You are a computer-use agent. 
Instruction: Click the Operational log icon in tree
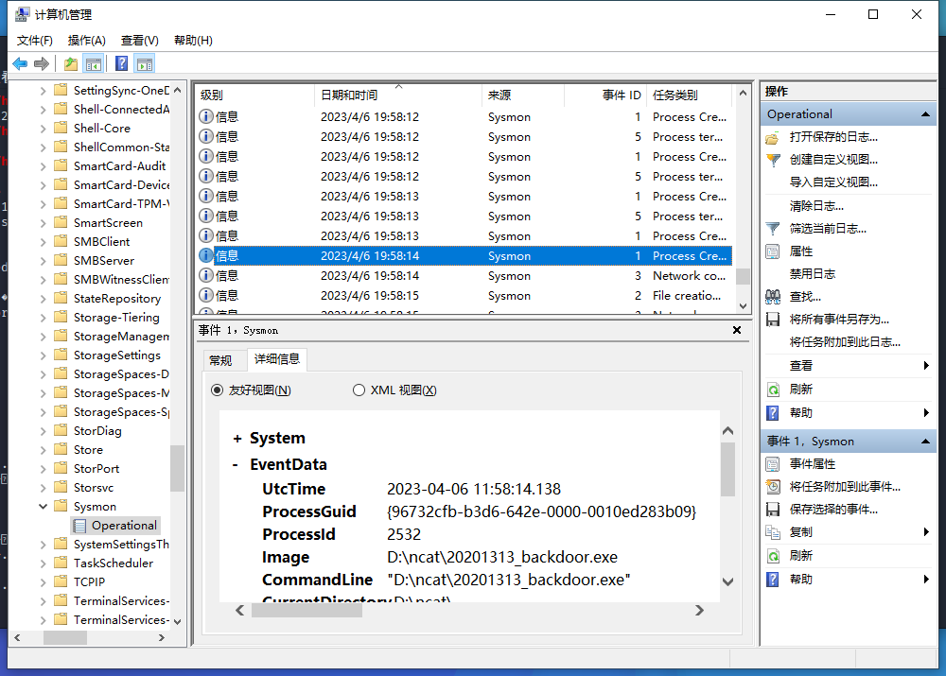tap(79, 526)
